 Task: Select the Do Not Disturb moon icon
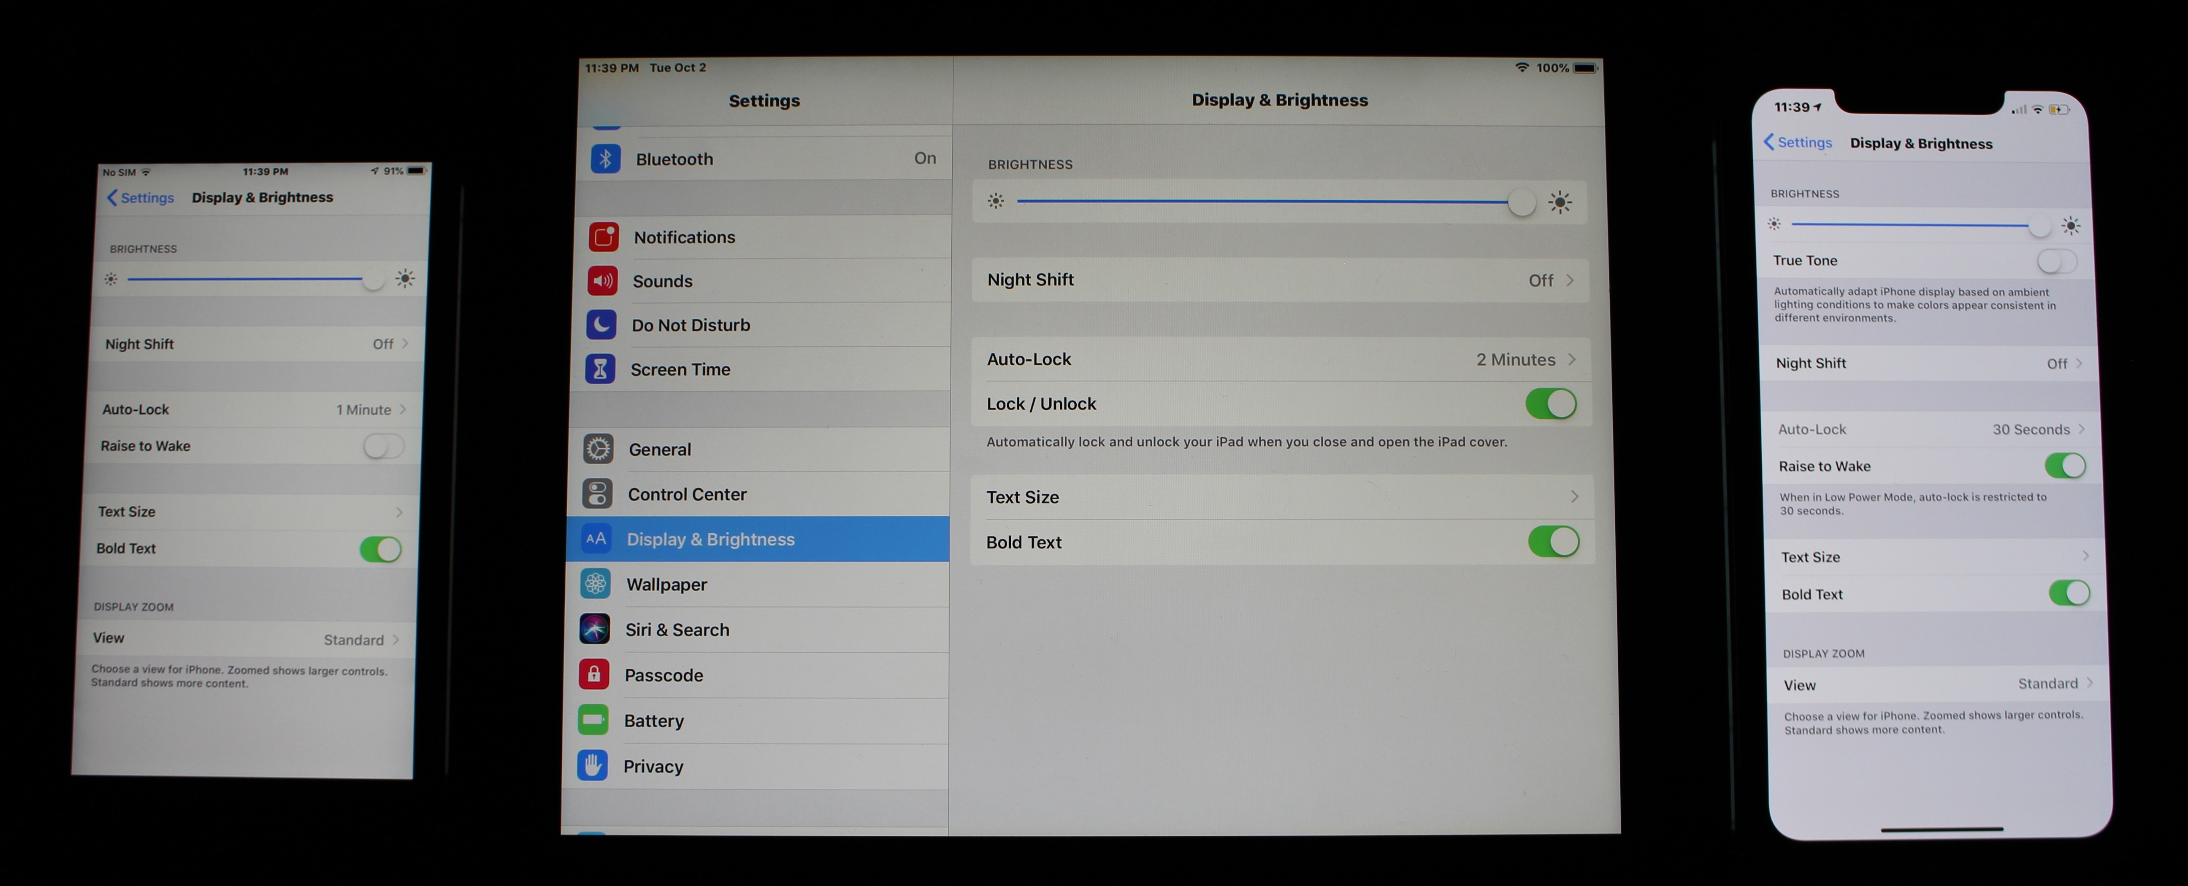click(601, 325)
